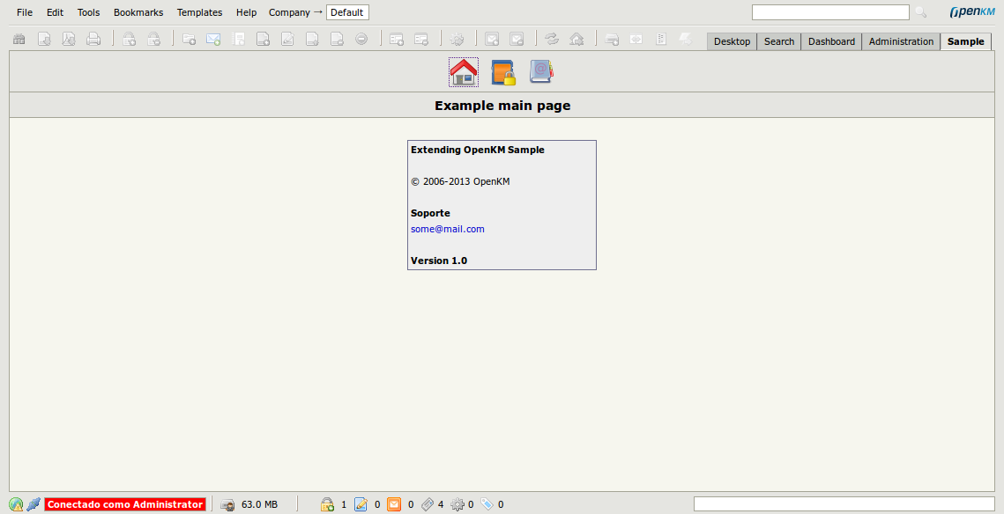Click the print toolbar icon
Viewport: 1004px width, 514px height.
point(93,39)
